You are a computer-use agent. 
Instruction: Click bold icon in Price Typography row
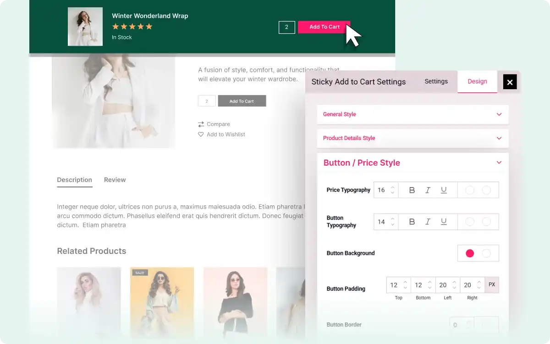point(412,190)
